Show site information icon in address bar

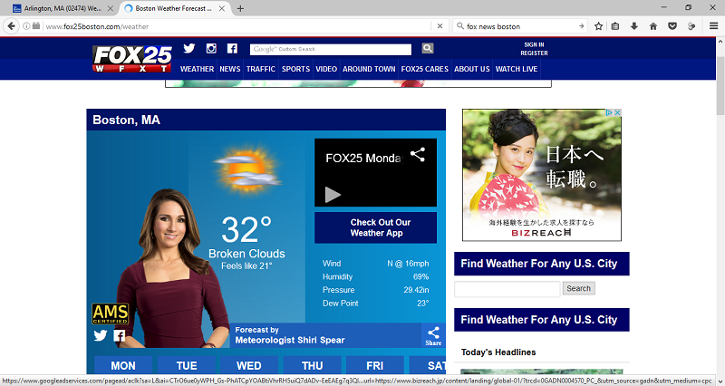(x=26, y=26)
